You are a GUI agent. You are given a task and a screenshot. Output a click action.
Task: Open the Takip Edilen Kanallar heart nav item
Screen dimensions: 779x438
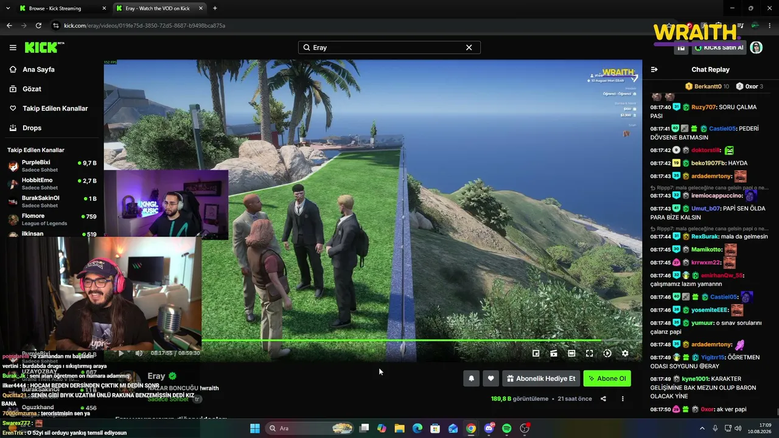pyautogui.click(x=52, y=108)
